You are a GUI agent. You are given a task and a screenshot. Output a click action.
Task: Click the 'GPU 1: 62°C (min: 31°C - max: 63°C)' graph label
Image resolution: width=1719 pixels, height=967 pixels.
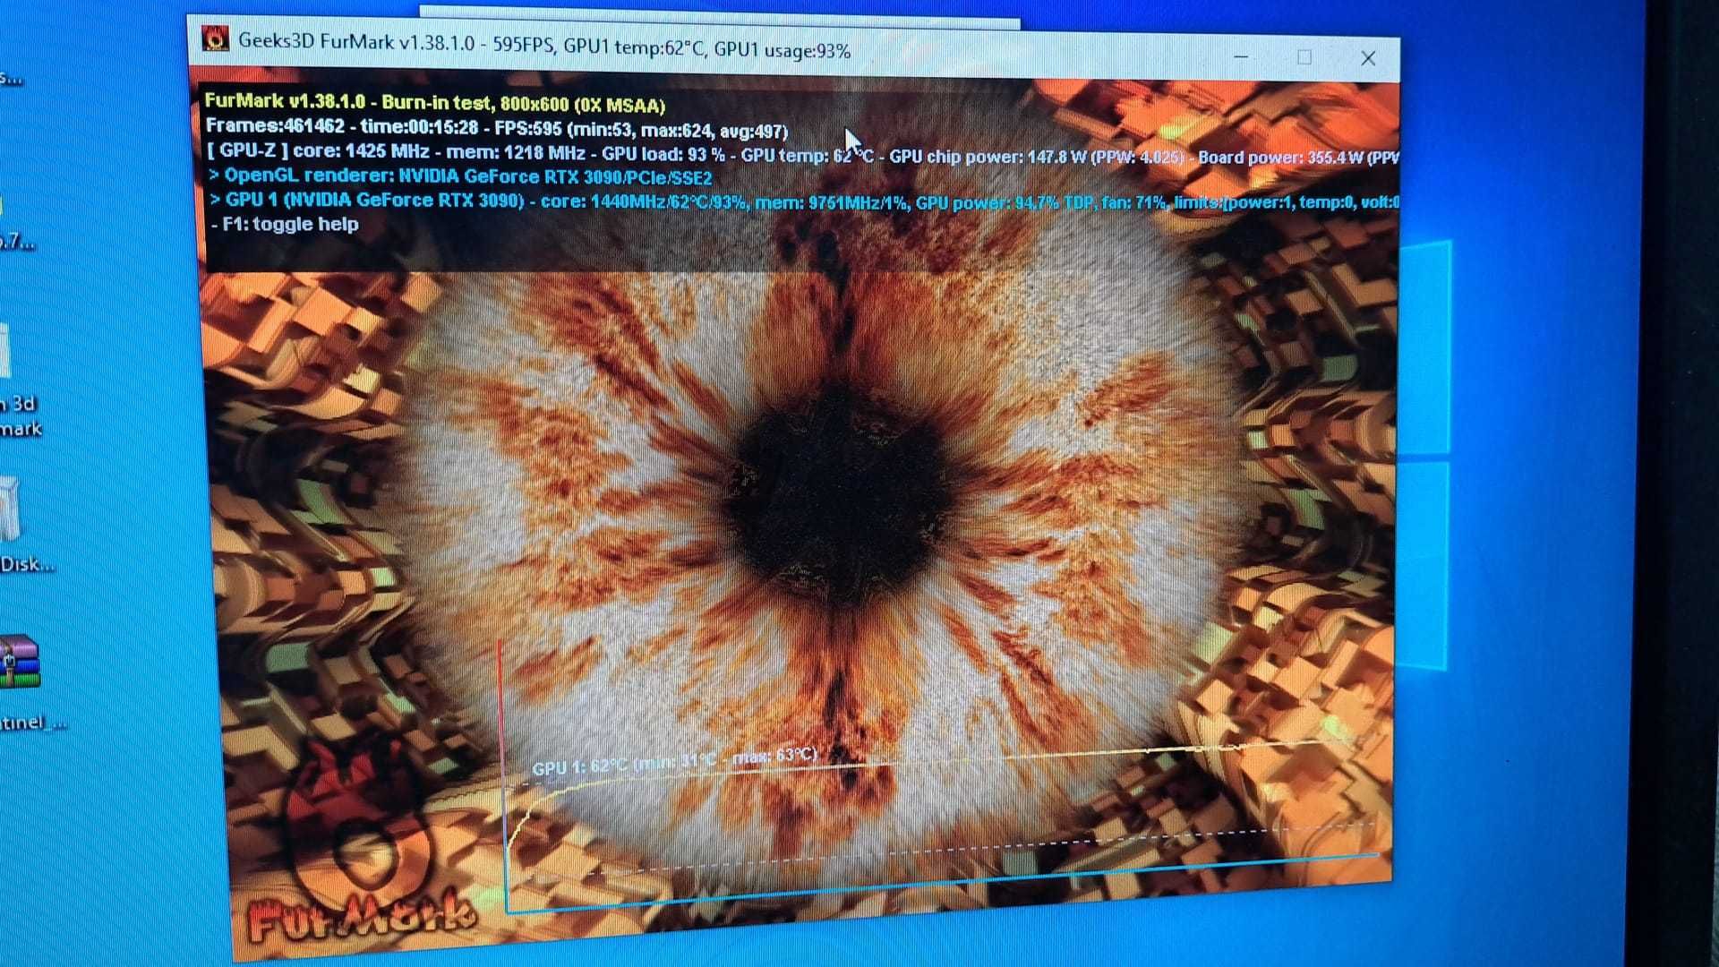tap(674, 762)
